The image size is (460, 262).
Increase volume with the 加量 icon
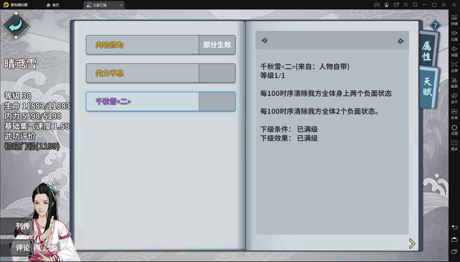[454, 35]
